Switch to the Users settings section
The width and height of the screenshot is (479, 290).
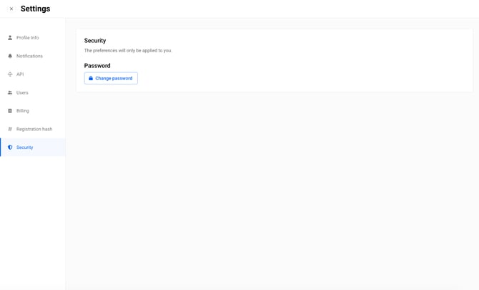(33, 92)
